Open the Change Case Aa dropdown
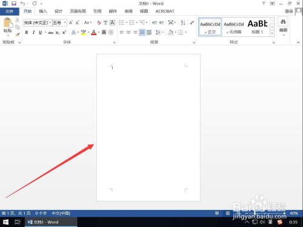Viewport: 303px width, 227px height. coord(88,22)
